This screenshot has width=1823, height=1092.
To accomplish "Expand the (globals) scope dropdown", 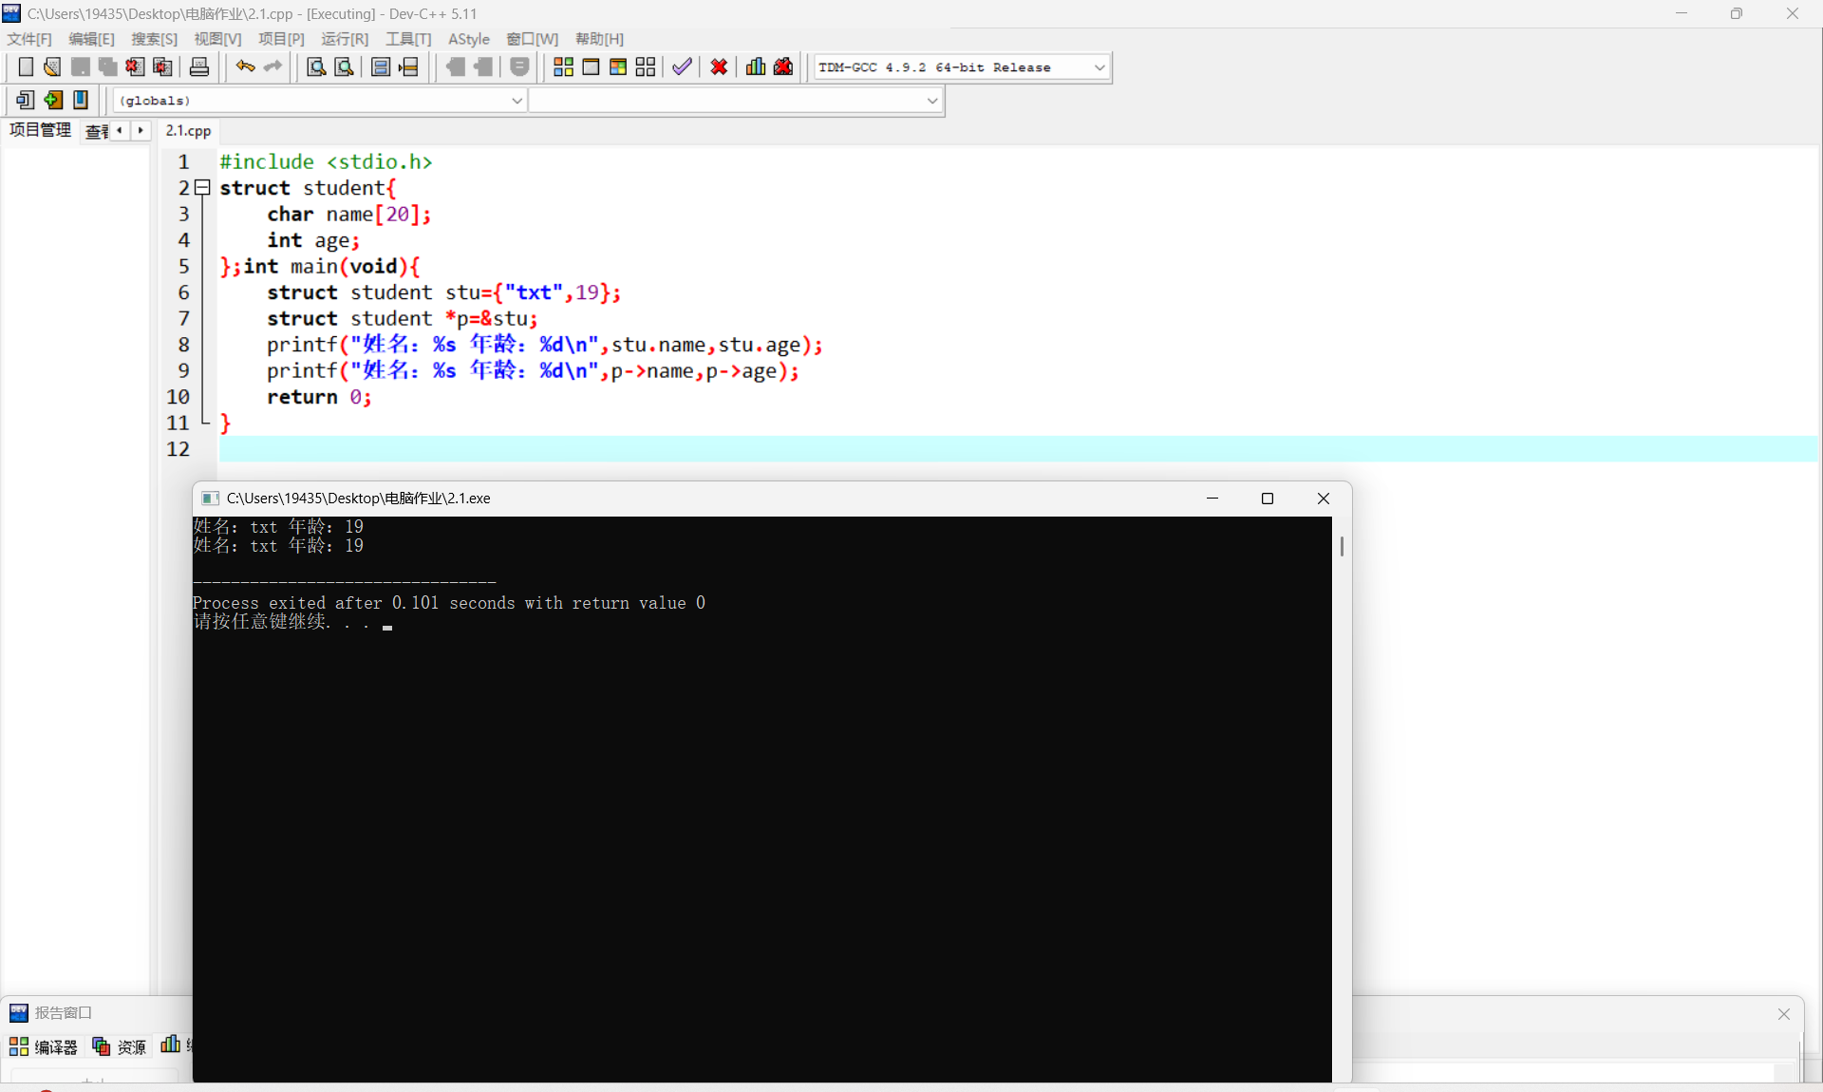I will point(517,101).
